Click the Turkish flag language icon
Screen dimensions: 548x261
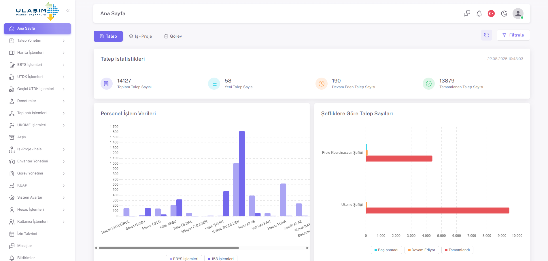pyautogui.click(x=491, y=14)
